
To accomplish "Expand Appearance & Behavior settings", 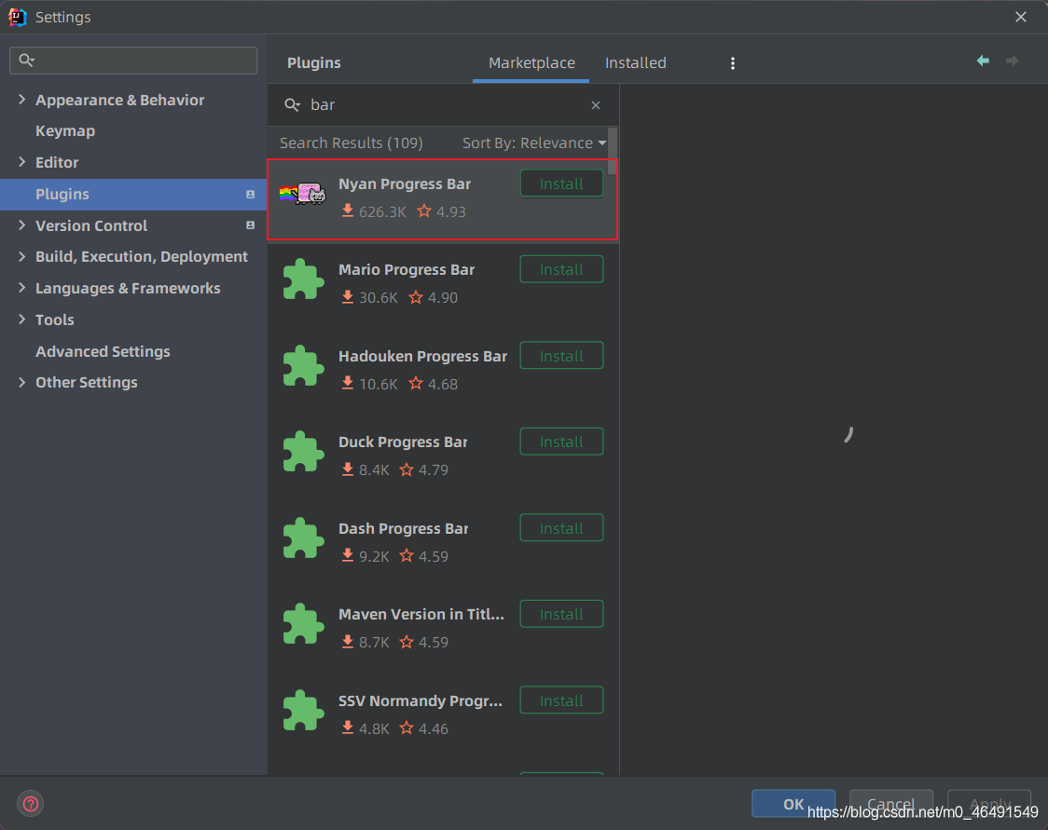I will point(22,100).
